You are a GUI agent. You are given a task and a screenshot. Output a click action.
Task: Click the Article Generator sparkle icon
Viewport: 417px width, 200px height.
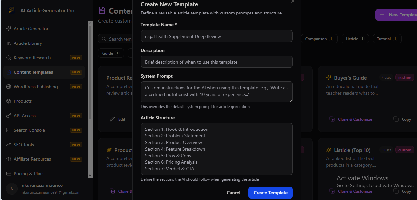[9, 29]
